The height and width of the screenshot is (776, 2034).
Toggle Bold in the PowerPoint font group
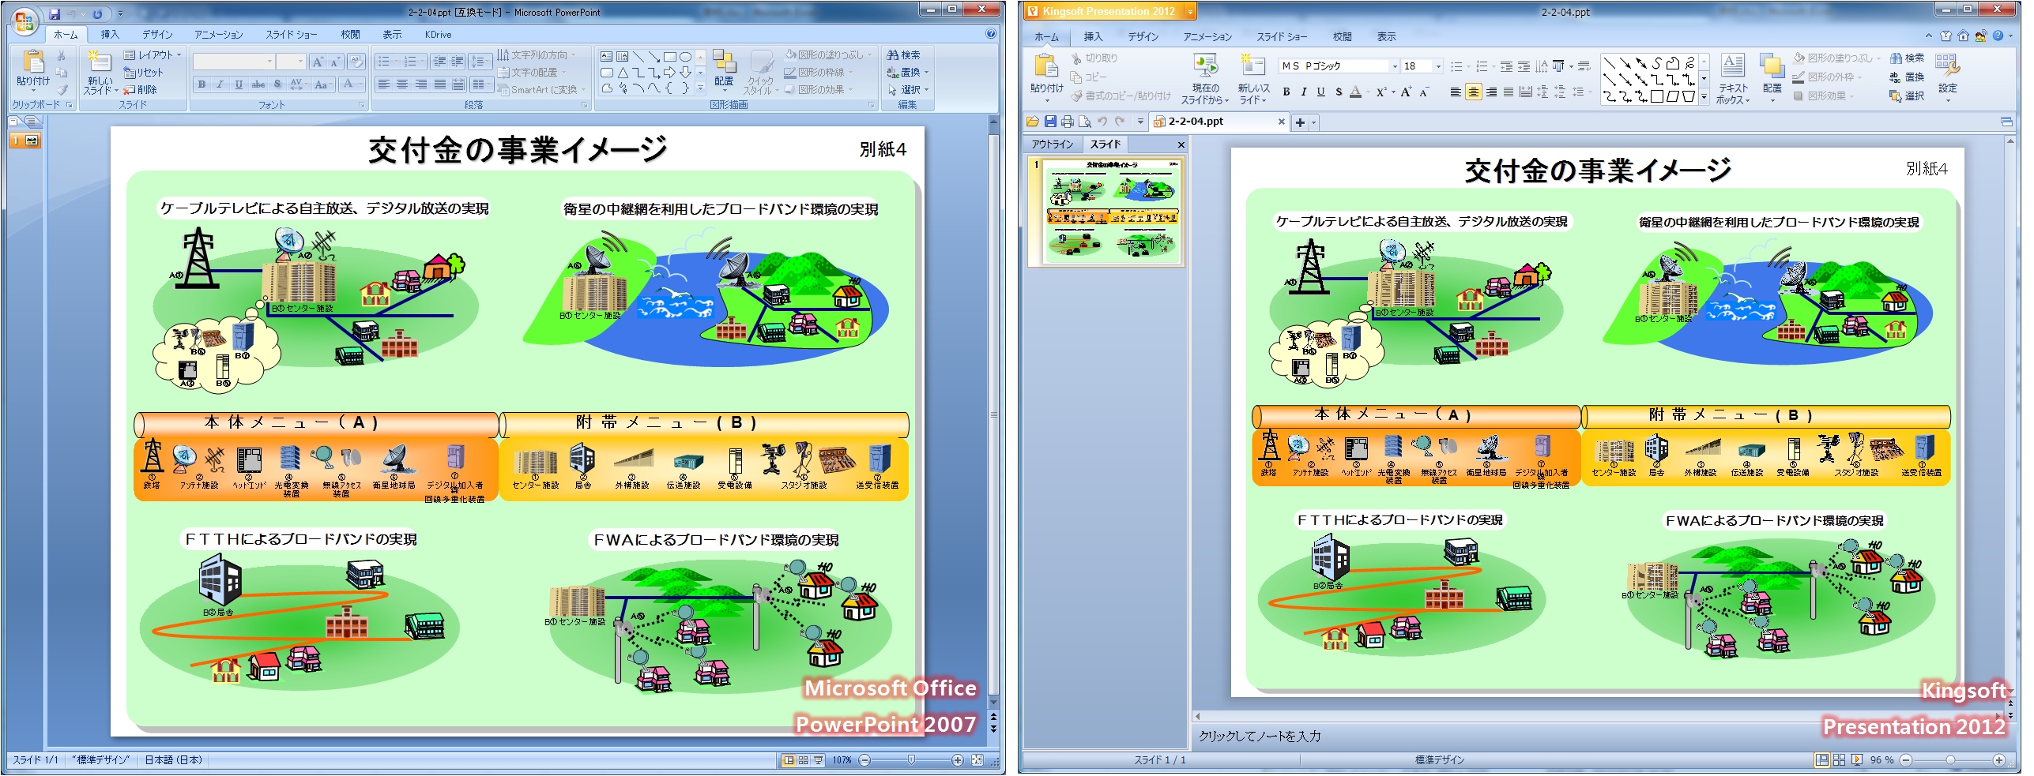202,84
